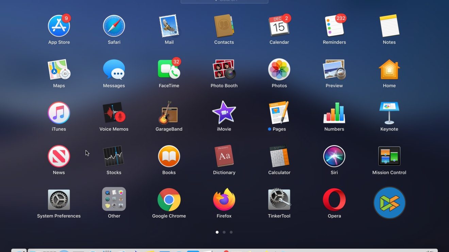The image size is (449, 252).
Task: Launch Google Chrome
Action: click(169, 200)
